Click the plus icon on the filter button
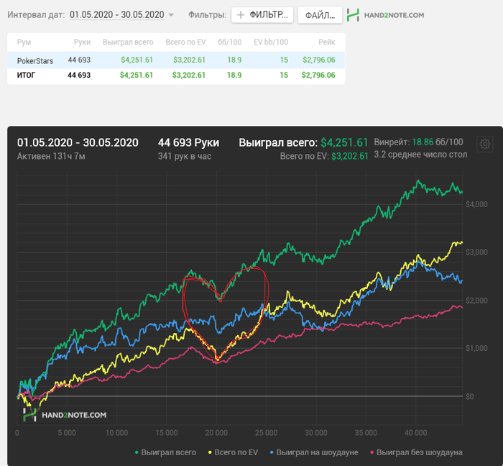 pos(241,15)
